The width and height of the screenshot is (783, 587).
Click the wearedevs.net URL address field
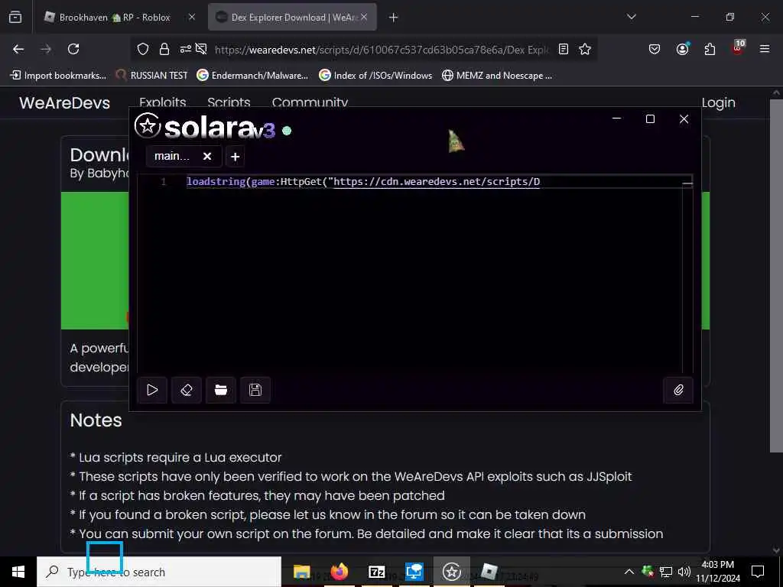point(382,50)
